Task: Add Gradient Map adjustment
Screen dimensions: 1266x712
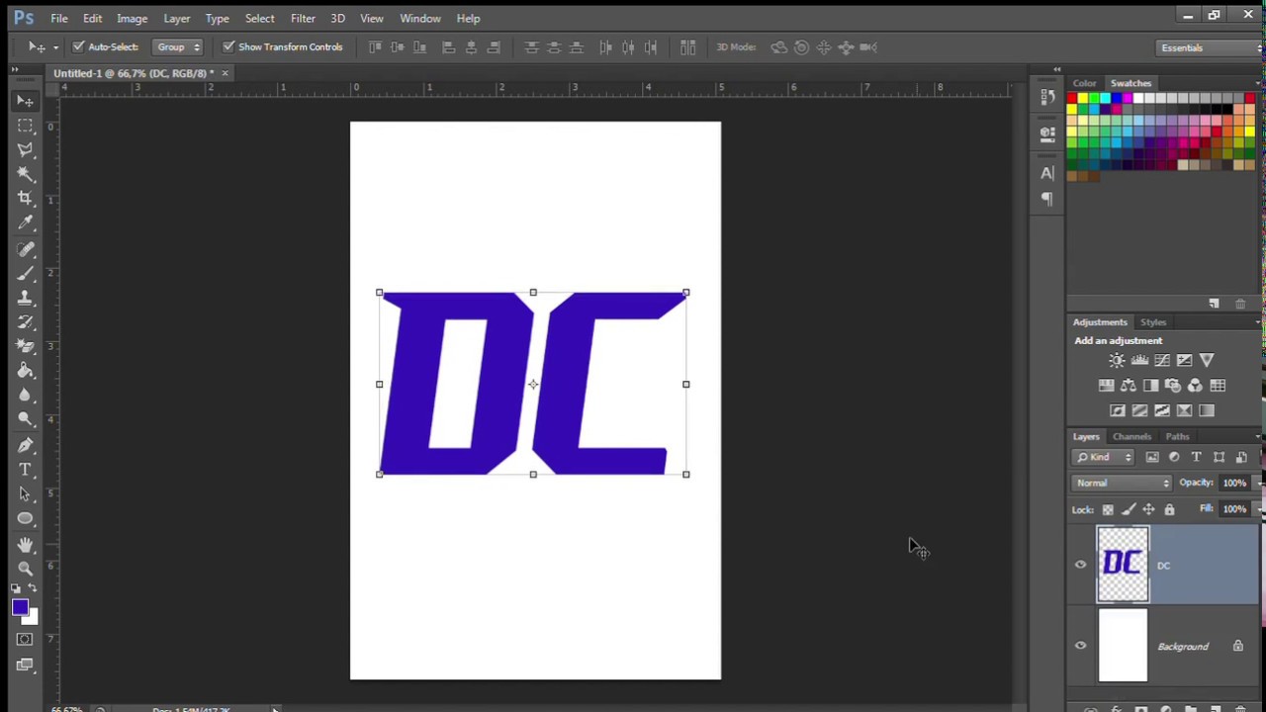Action: click(x=1207, y=410)
